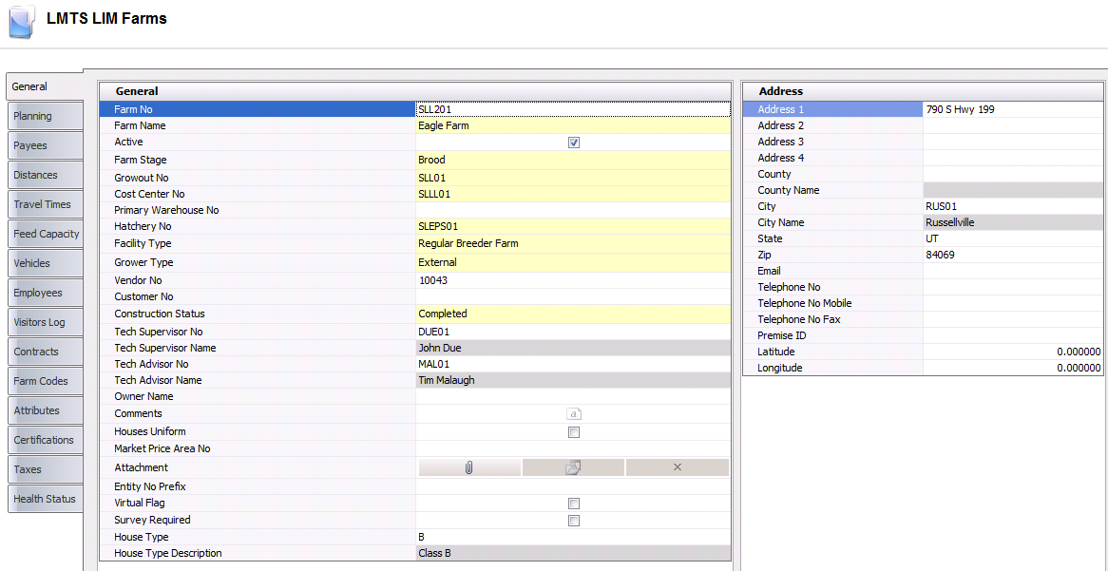Open the Feed Capacity tab
The height and width of the screenshot is (571, 1108).
(x=46, y=234)
